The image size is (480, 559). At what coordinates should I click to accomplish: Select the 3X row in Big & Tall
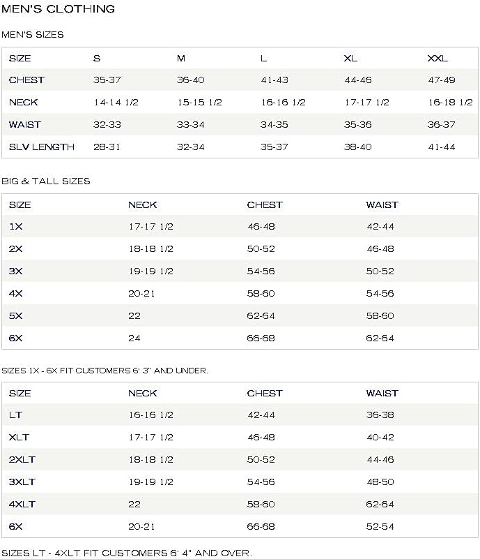point(240,271)
